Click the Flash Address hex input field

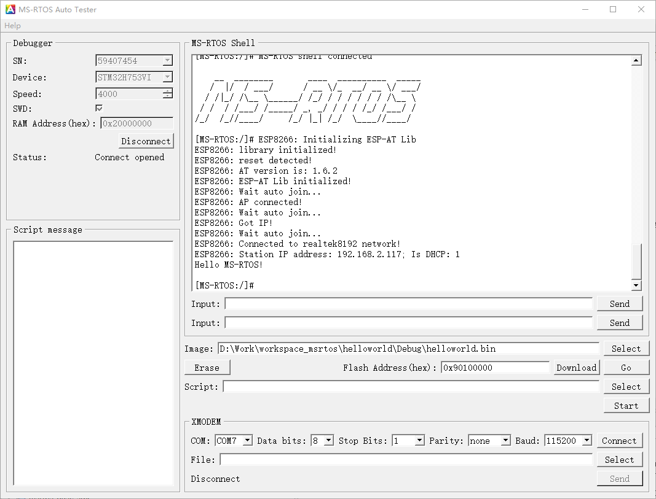tap(495, 368)
